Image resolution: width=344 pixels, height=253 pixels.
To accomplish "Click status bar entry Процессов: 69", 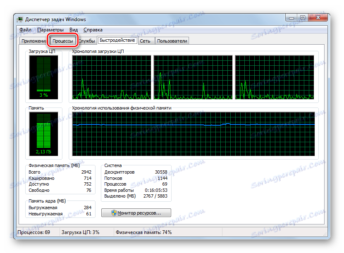I will coord(34,232).
